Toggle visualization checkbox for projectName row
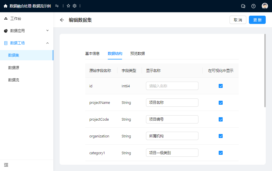Screen dimensions: 272x171 (220, 103)
